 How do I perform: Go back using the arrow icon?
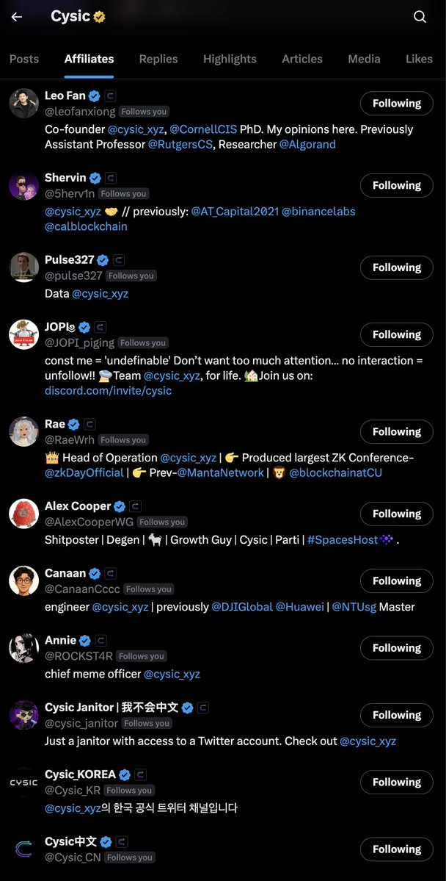tap(17, 17)
